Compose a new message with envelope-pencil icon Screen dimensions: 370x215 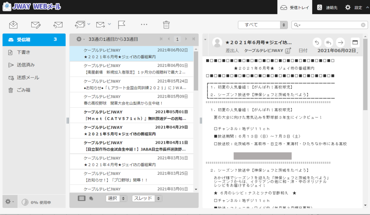pos(36,24)
